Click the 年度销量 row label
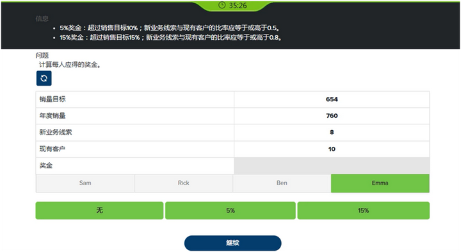 [x=53, y=115]
